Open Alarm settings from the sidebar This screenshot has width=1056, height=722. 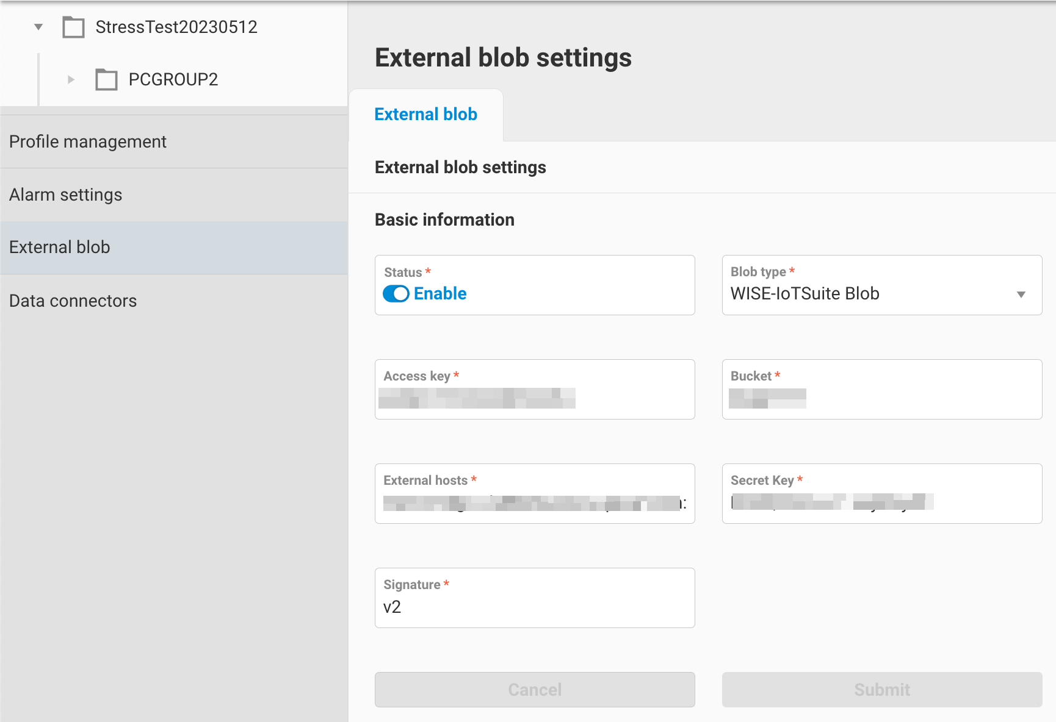click(x=65, y=195)
